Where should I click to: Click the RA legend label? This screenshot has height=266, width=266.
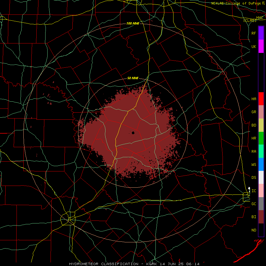point(254,151)
